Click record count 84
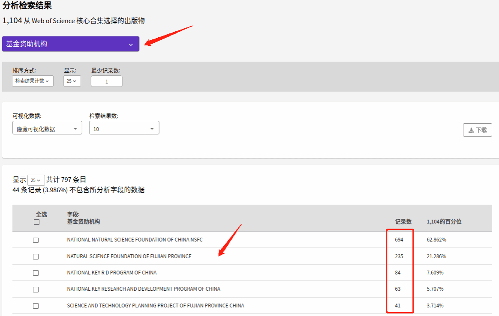 coord(398,272)
